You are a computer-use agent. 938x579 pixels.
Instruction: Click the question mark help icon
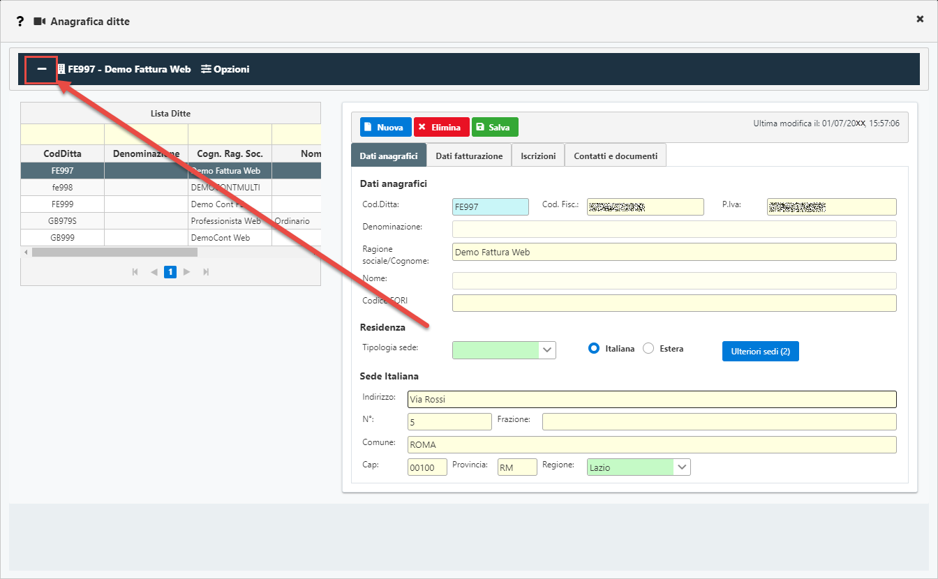pos(20,21)
